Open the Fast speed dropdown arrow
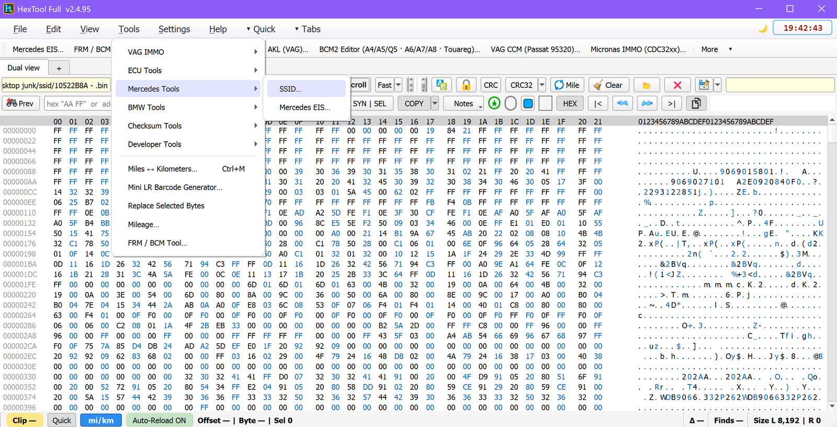The width and height of the screenshot is (837, 427). tap(398, 85)
